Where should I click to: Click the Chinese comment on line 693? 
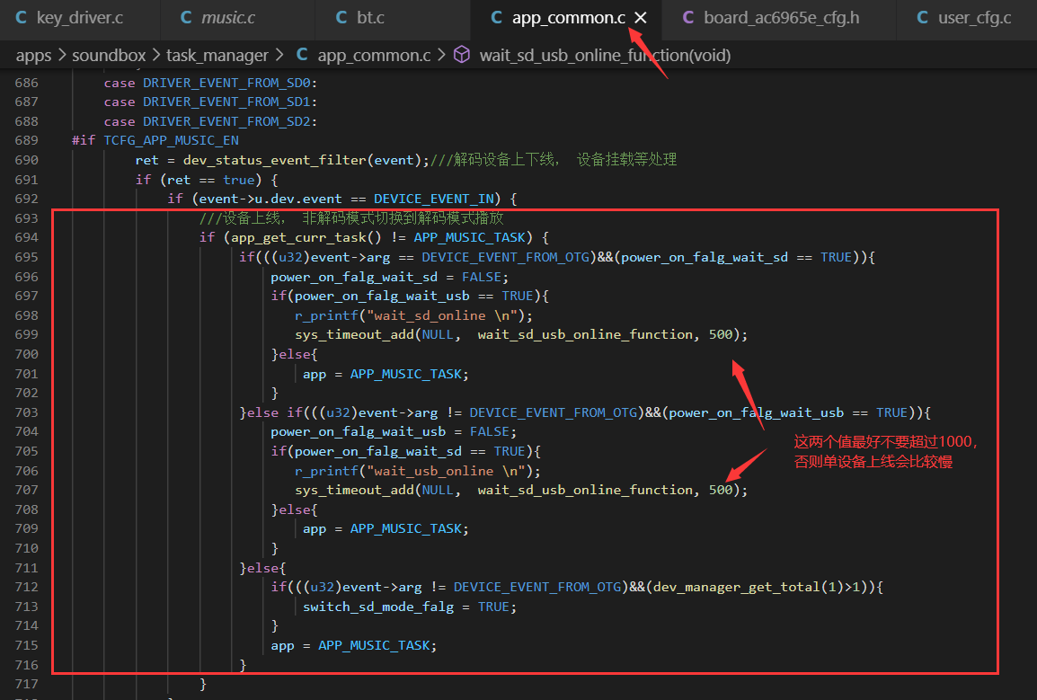pyautogui.click(x=351, y=218)
